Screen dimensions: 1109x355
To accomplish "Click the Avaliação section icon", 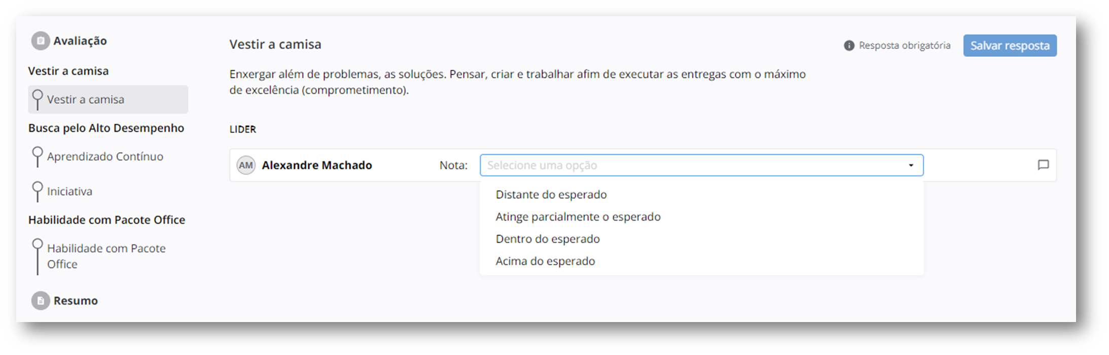I will pos(41,41).
